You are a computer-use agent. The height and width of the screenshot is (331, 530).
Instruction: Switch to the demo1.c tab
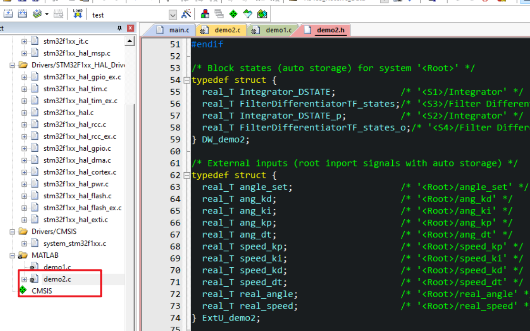click(272, 30)
